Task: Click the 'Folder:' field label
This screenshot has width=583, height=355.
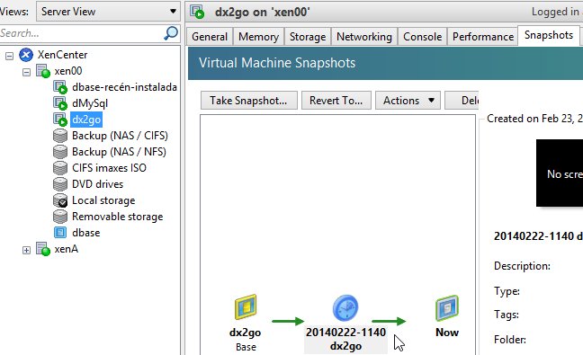Action: coord(510,340)
